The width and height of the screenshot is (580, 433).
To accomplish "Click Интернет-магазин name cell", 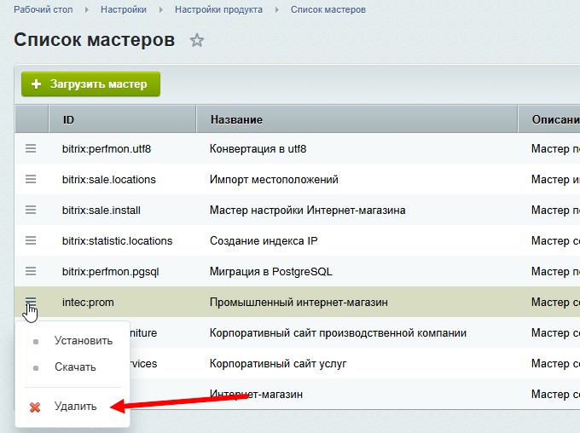I will click(256, 394).
